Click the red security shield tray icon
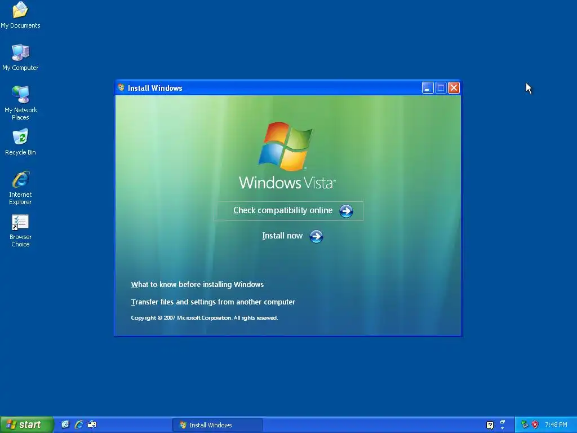 535,425
